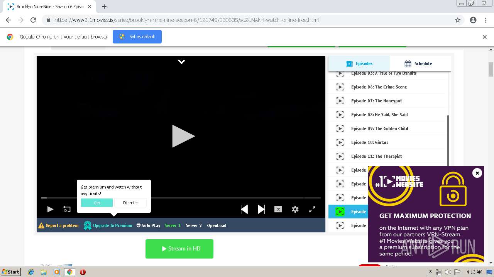Click taskbar clock 4:13 AM

click(474, 272)
